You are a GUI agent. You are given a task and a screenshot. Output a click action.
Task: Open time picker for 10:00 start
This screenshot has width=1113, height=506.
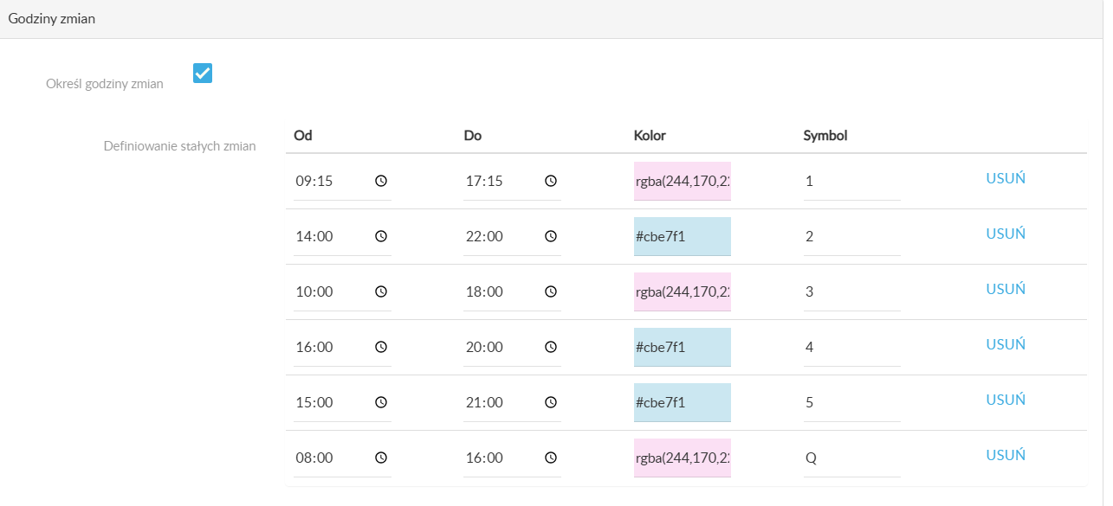pos(380,292)
